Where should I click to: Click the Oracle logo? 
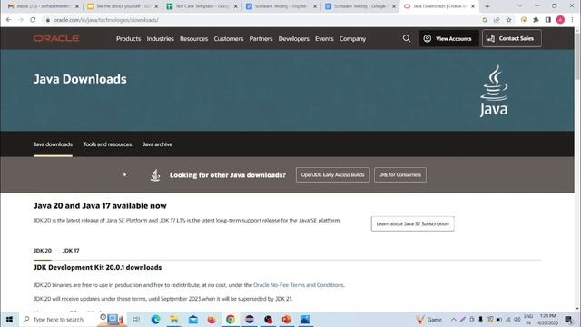[x=56, y=38]
